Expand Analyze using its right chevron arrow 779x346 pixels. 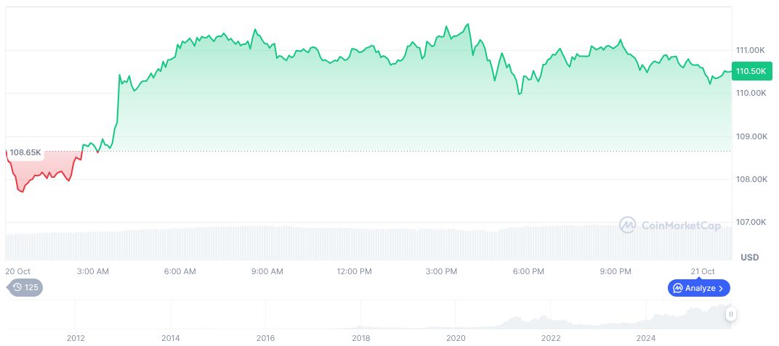tap(721, 288)
